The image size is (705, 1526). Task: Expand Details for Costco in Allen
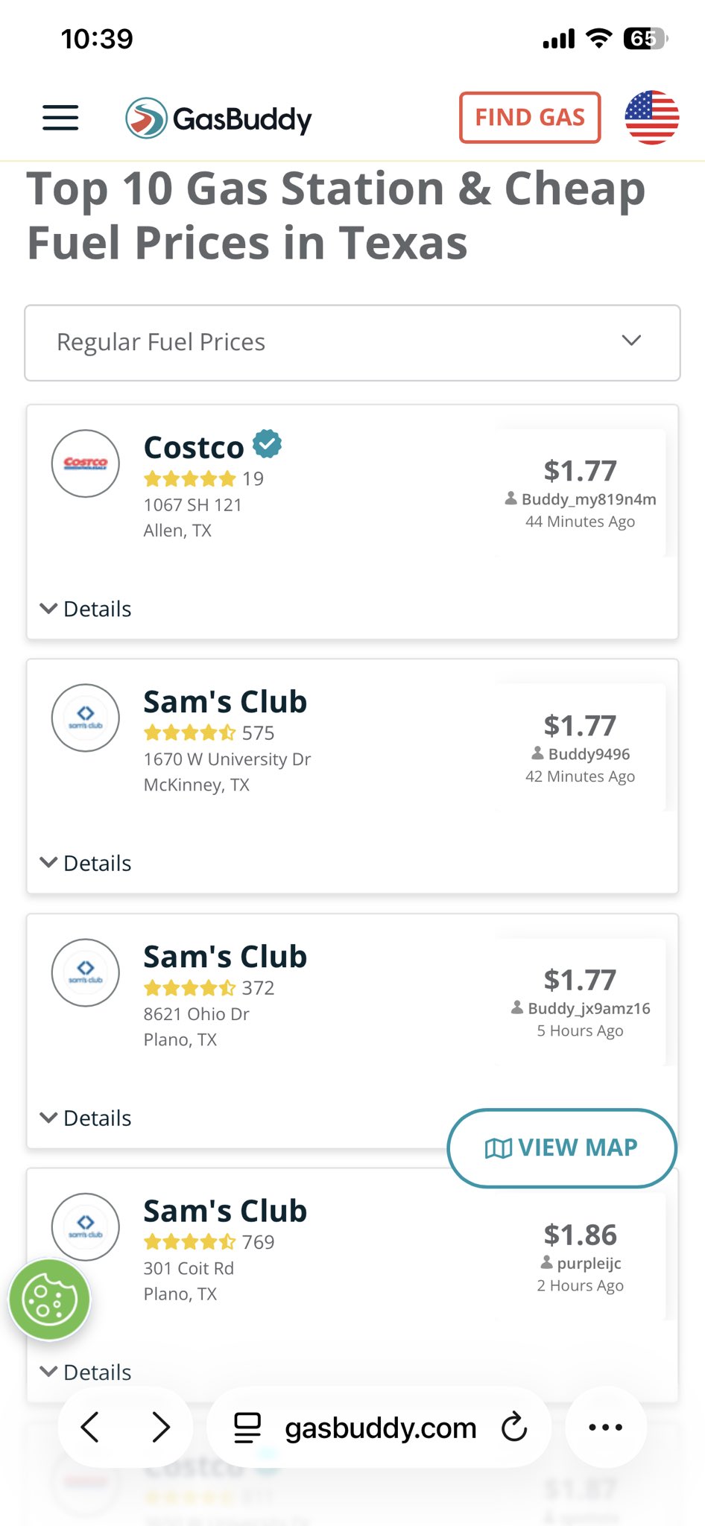pos(86,609)
